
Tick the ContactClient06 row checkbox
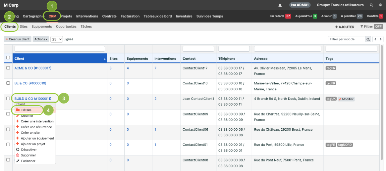tap(8, 129)
